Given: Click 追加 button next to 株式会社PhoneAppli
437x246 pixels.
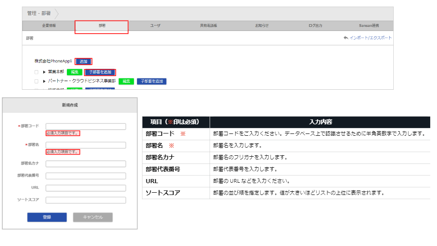Looking at the screenshot, I should (83, 61).
